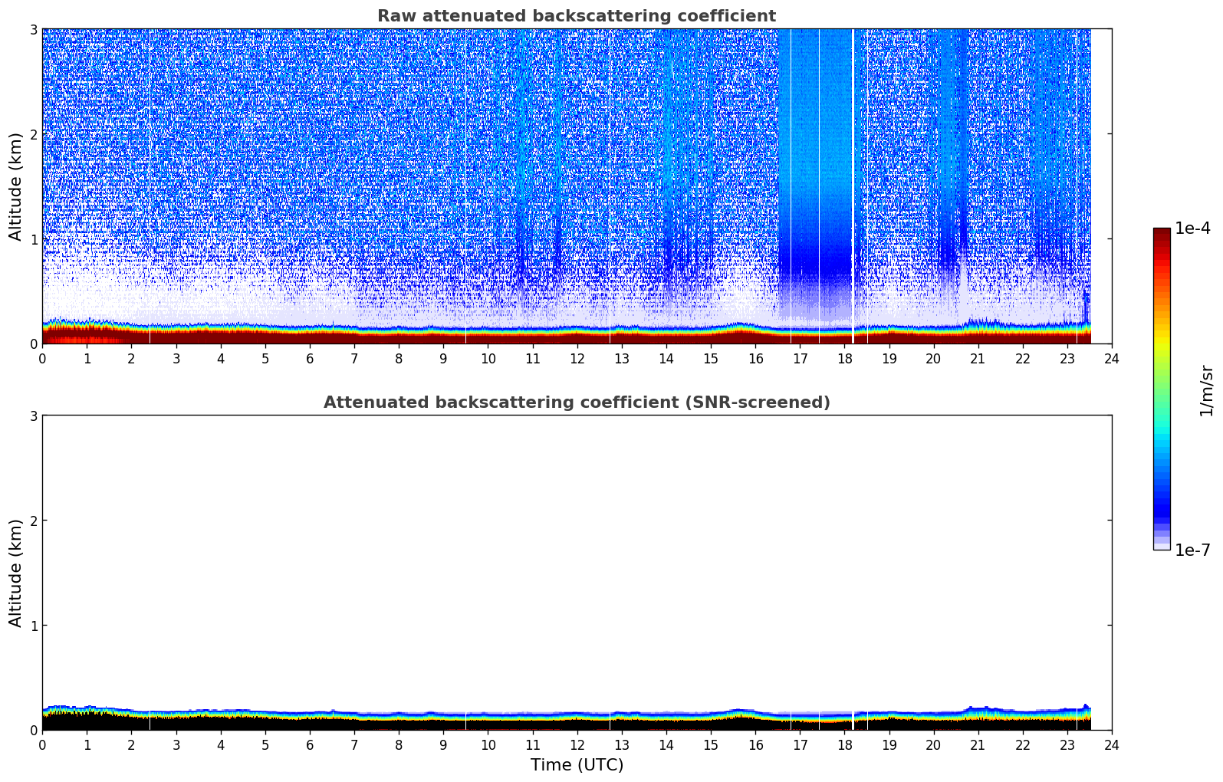The image size is (1223, 782).
Task: Click hour 18 tick on bottom plot time axis
Action: click(x=844, y=745)
